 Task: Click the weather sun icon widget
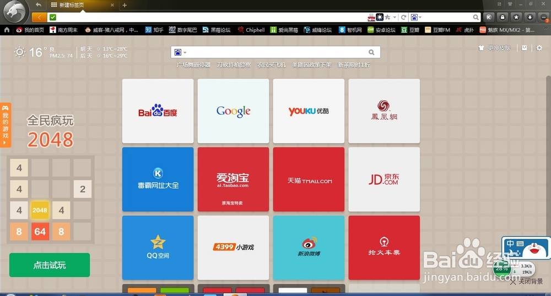[x=20, y=53]
